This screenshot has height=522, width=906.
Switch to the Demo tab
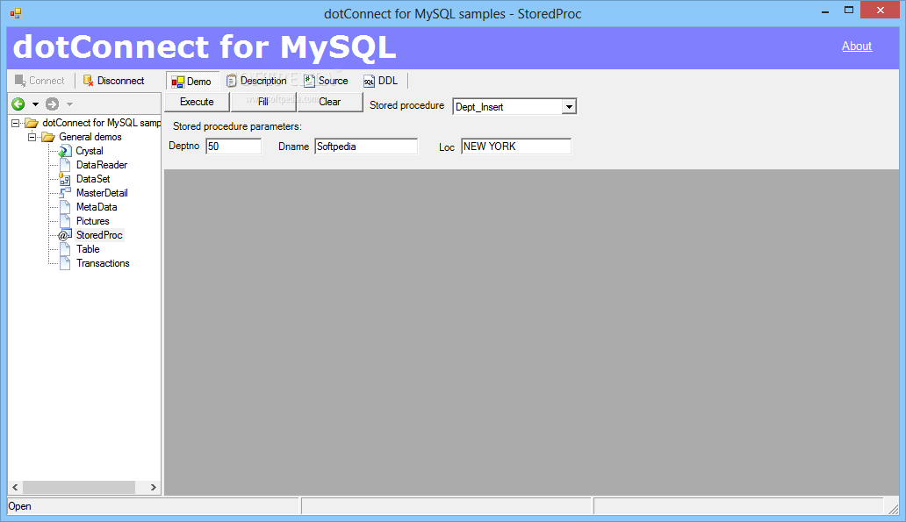point(192,82)
